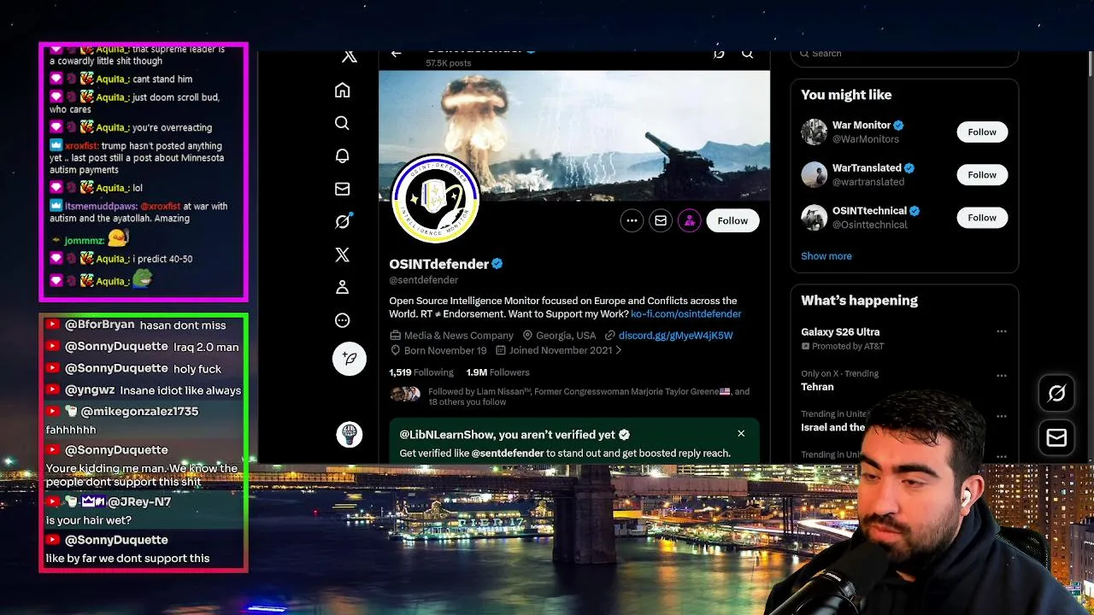Screen dimensions: 1094x615
Task: Click the OSINTtechnical avatar image
Action: click(x=815, y=217)
